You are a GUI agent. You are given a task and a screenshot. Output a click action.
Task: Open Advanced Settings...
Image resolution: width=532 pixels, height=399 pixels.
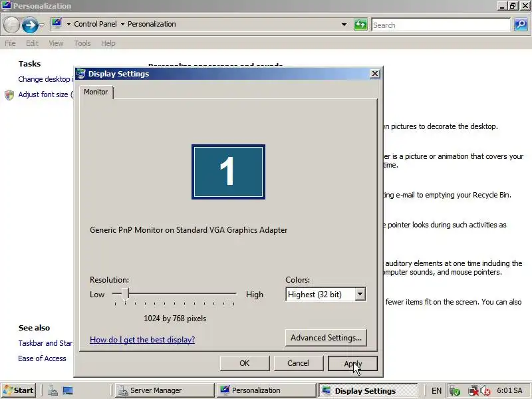point(326,338)
